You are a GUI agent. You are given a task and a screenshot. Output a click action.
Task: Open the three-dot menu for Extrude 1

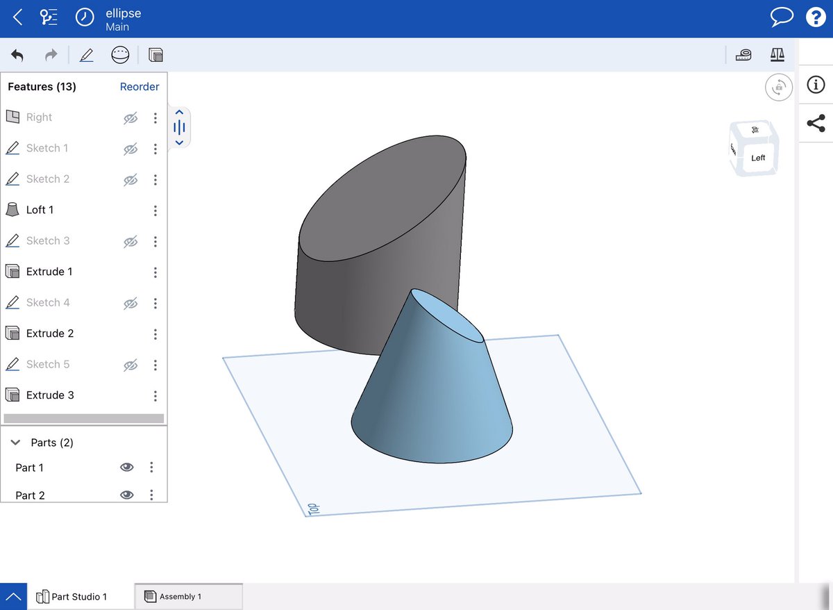[155, 272]
